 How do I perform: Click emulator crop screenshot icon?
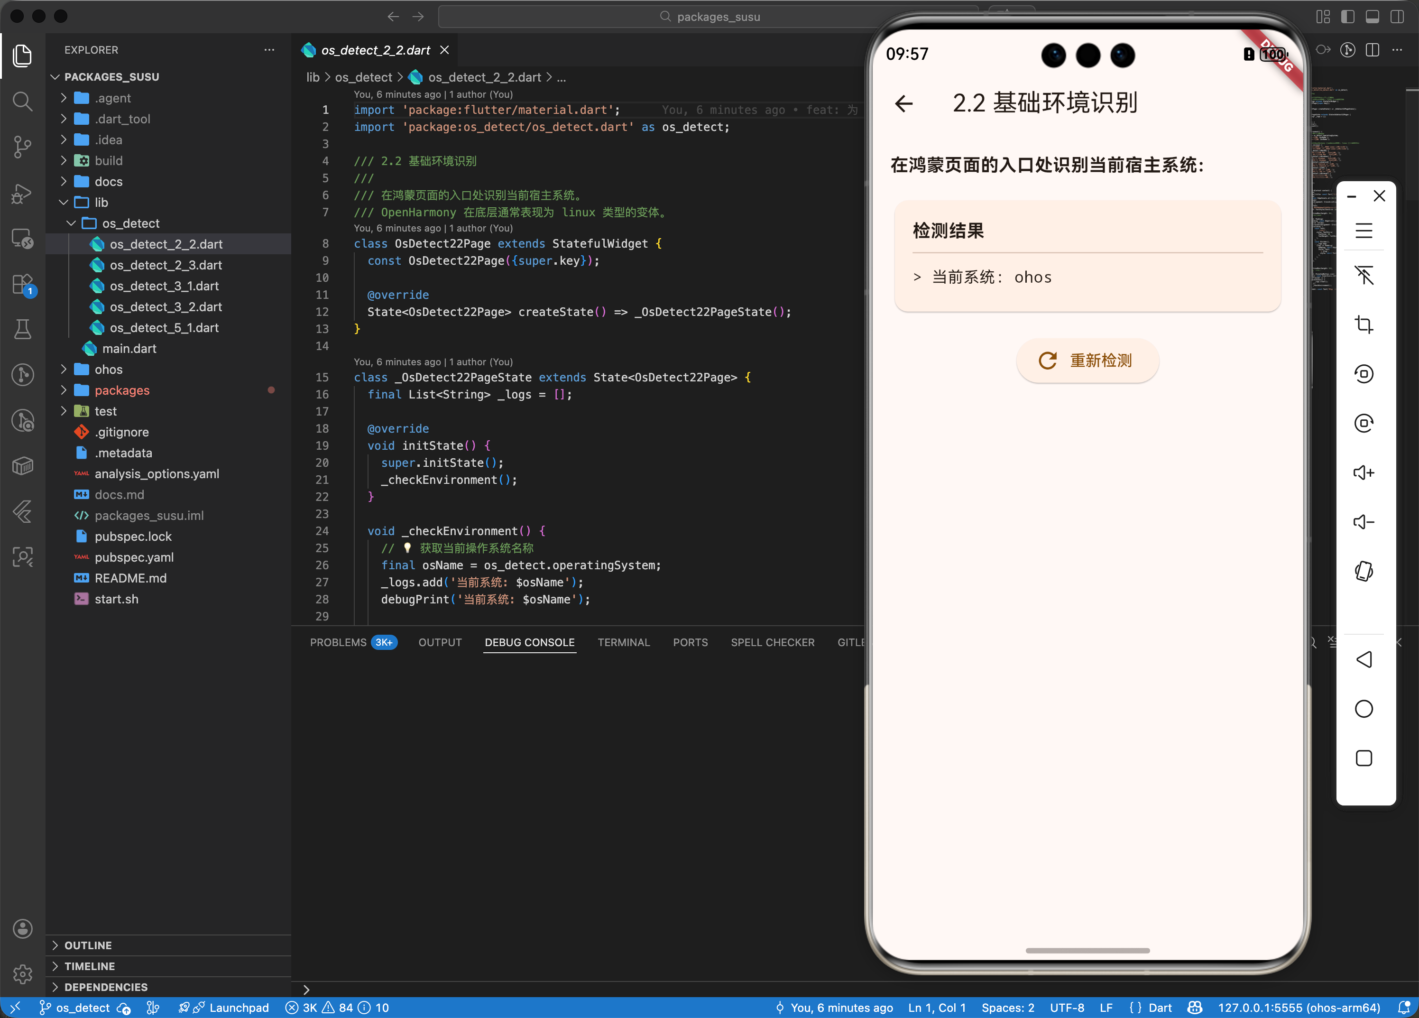click(1364, 324)
